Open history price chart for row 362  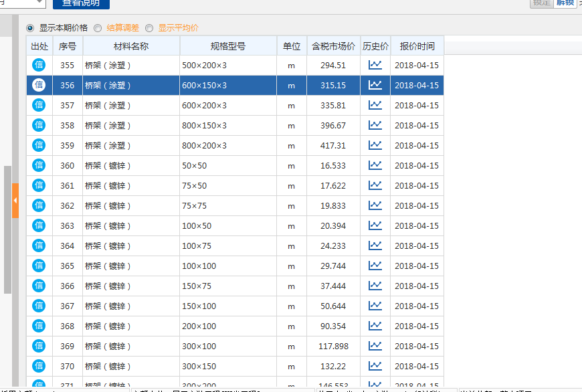point(375,205)
